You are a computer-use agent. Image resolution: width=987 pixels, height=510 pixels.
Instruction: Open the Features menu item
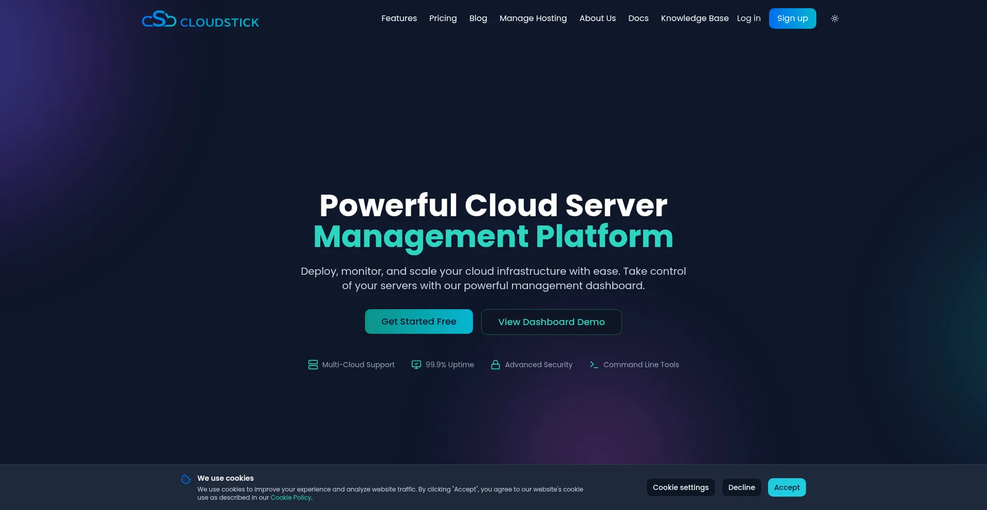(399, 18)
